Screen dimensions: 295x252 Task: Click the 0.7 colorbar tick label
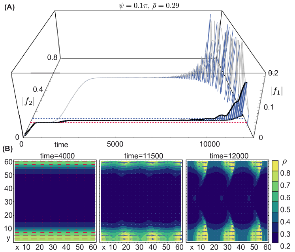(286, 185)
